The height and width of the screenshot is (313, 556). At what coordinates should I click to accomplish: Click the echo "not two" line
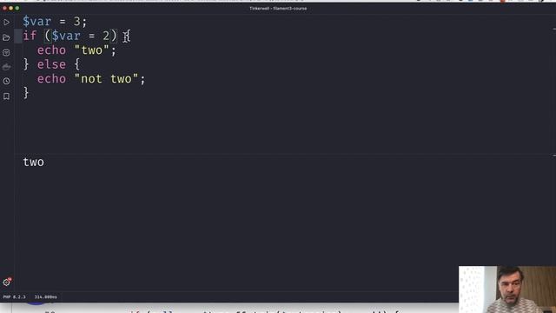point(91,79)
